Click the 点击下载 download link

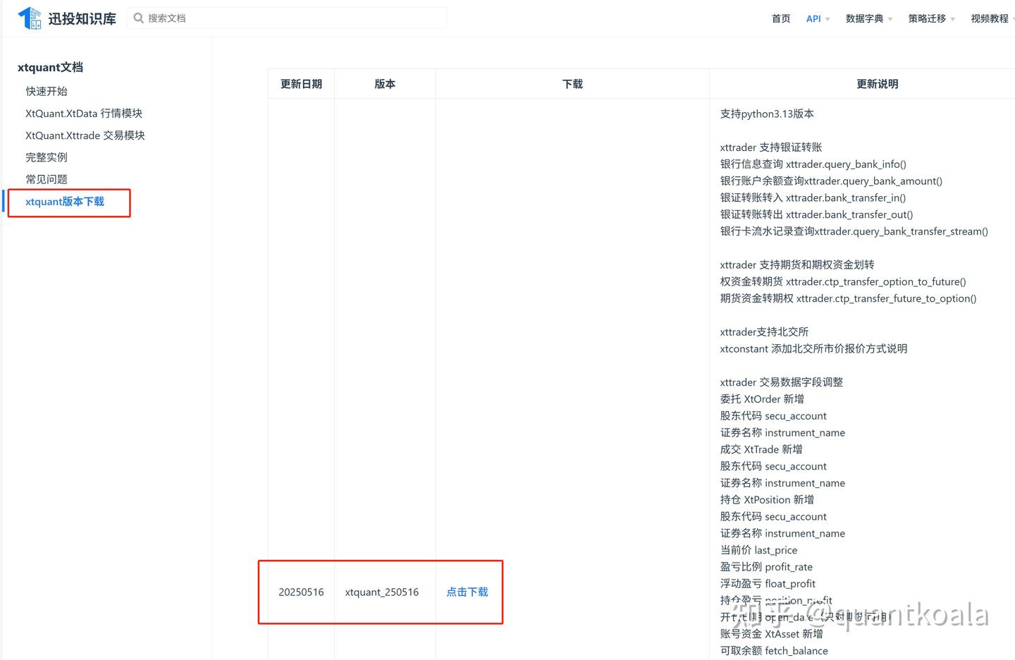(467, 592)
